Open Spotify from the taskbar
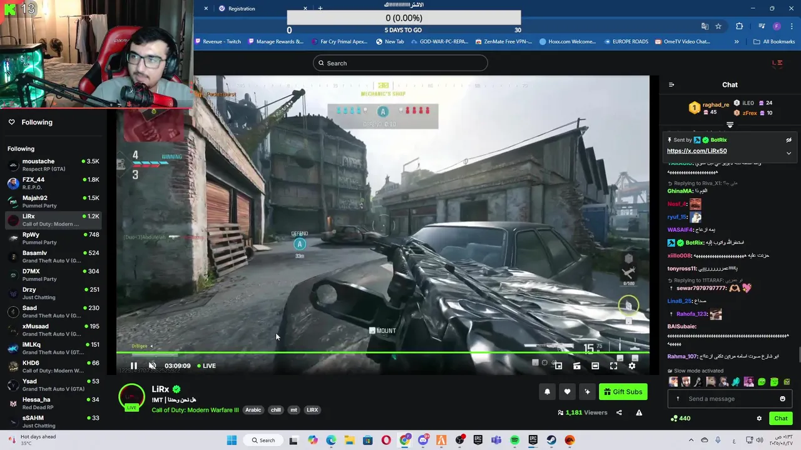The image size is (801, 450). point(514,440)
